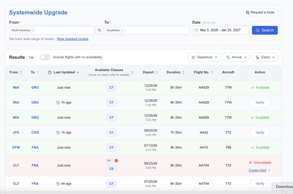
Task: Expand the Arrival filter dropdown
Action: (x=236, y=57)
